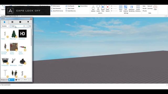Open the Trampoline name link
The width and height of the screenshot is (168, 94).
[5, 65]
